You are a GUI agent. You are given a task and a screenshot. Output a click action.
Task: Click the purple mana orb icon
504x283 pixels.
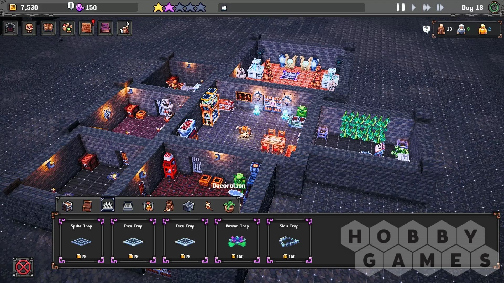(x=80, y=7)
